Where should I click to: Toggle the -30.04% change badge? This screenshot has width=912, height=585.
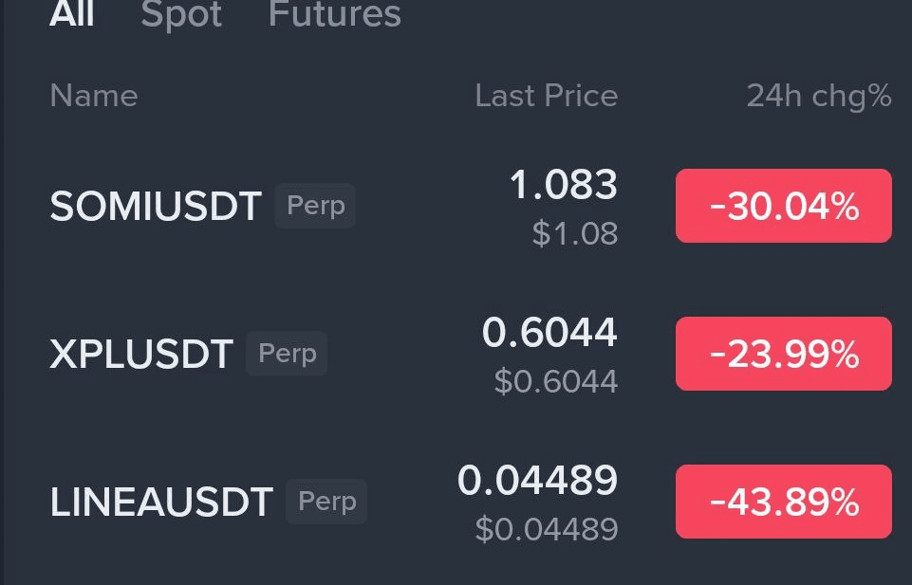(784, 206)
